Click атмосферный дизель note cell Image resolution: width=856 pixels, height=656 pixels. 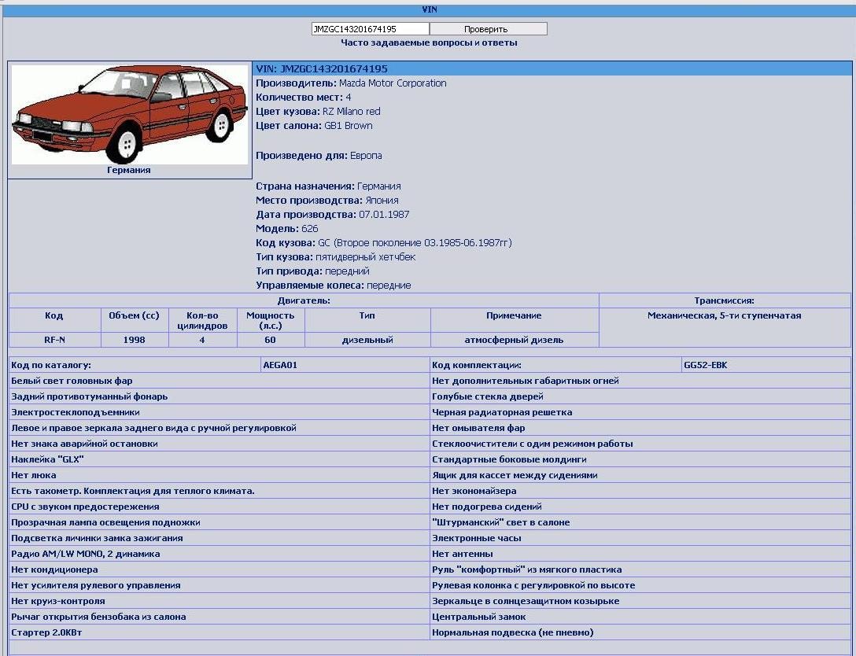(515, 340)
